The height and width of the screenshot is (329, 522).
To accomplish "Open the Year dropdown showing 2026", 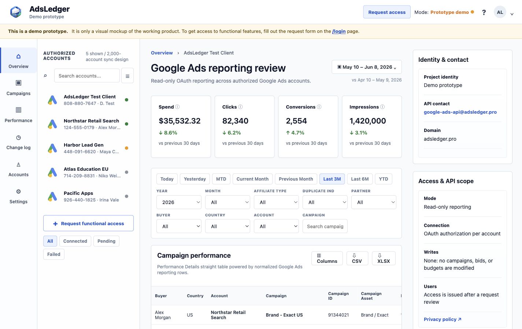I will pos(179,202).
